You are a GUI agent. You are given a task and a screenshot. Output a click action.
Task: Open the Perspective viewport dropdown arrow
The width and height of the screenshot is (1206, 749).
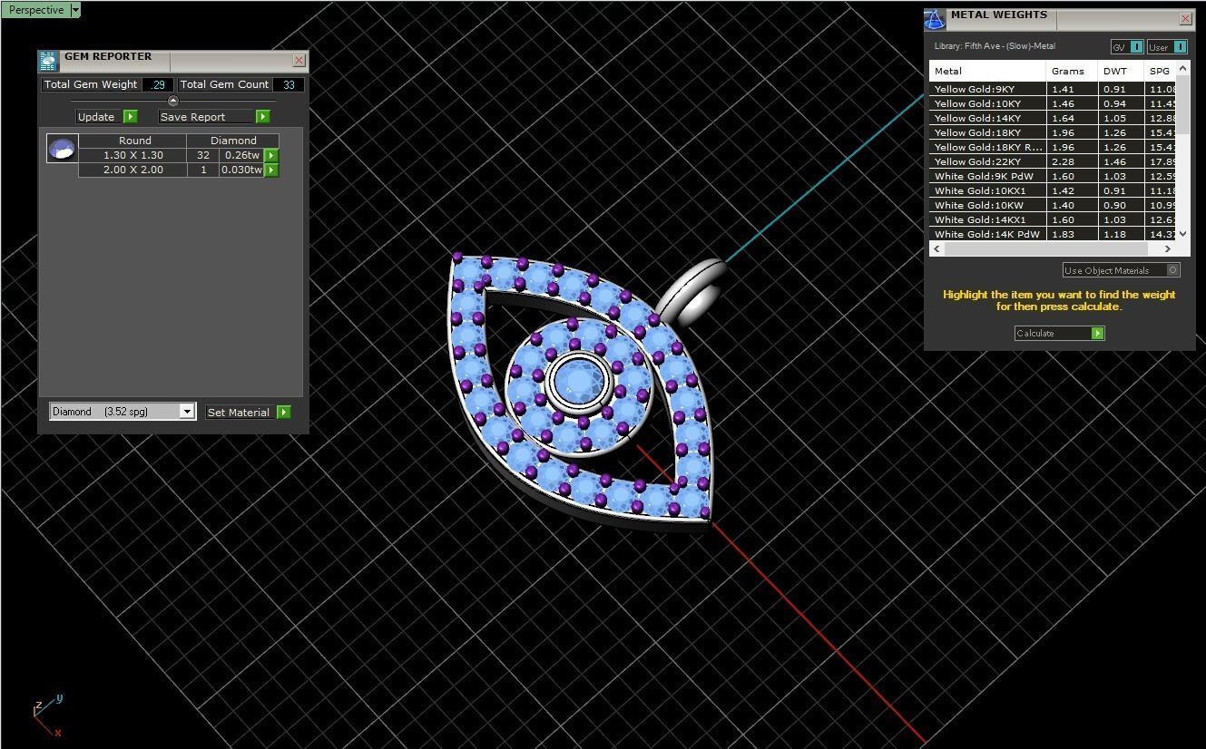[x=75, y=10]
